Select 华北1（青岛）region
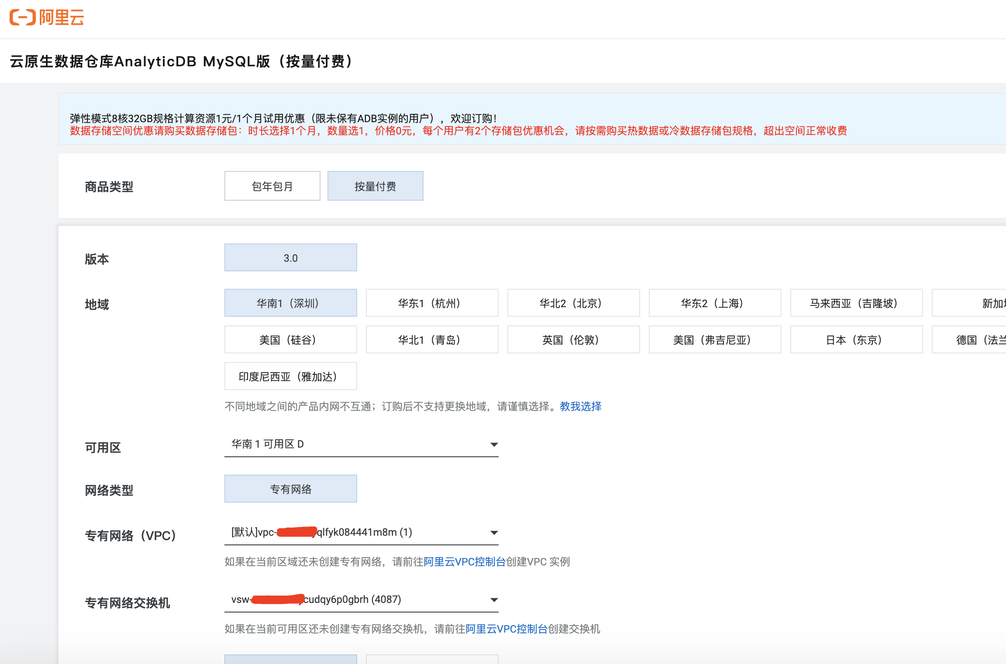This screenshot has width=1006, height=664. [x=431, y=339]
